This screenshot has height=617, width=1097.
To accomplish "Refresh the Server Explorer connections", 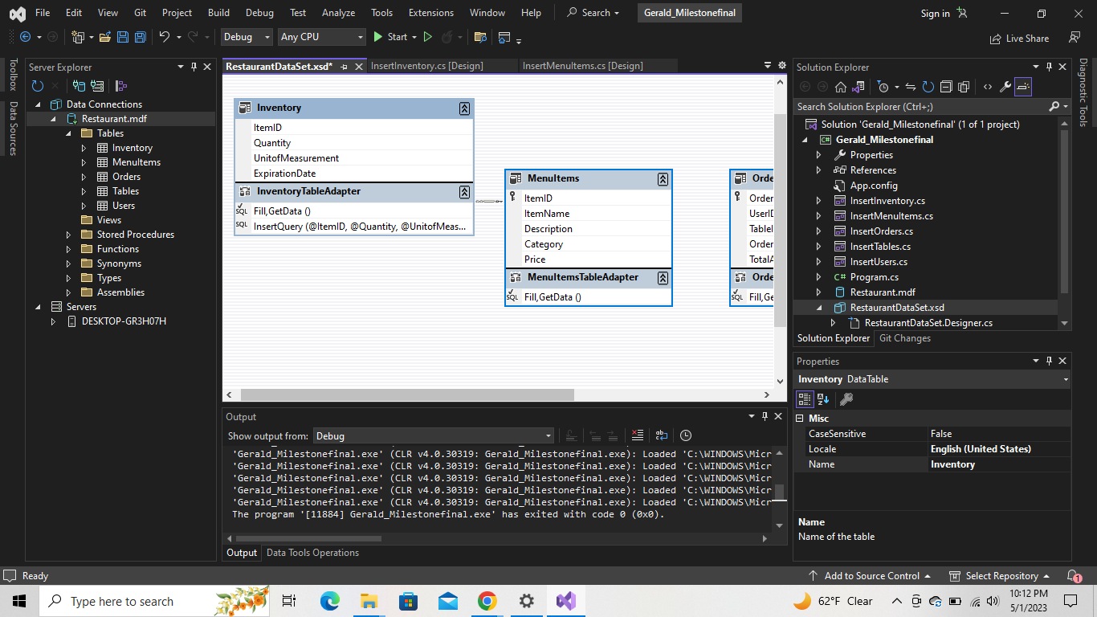I will pos(38,86).
